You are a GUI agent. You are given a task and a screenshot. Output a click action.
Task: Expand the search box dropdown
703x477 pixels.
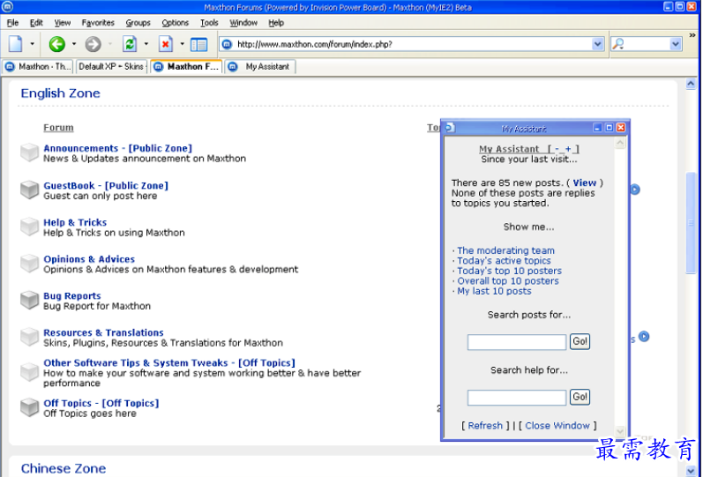point(676,44)
